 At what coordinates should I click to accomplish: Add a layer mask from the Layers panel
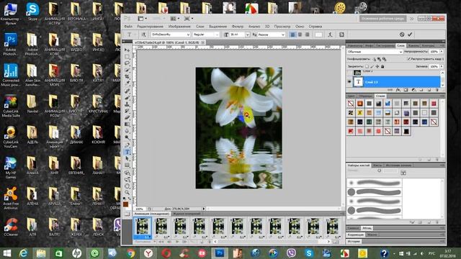point(406,90)
